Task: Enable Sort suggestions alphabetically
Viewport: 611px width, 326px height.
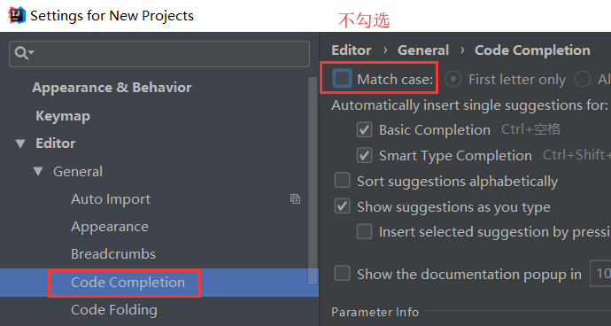Action: 342,181
